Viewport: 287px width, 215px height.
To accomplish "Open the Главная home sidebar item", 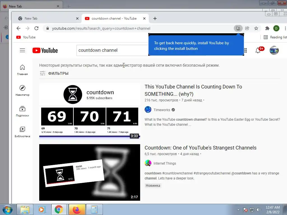I will tap(22, 70).
